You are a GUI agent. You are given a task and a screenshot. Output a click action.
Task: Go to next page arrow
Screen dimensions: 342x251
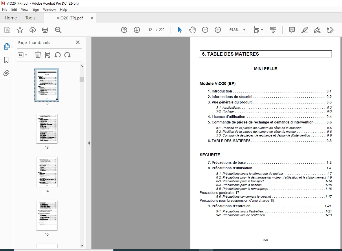pos(137,30)
